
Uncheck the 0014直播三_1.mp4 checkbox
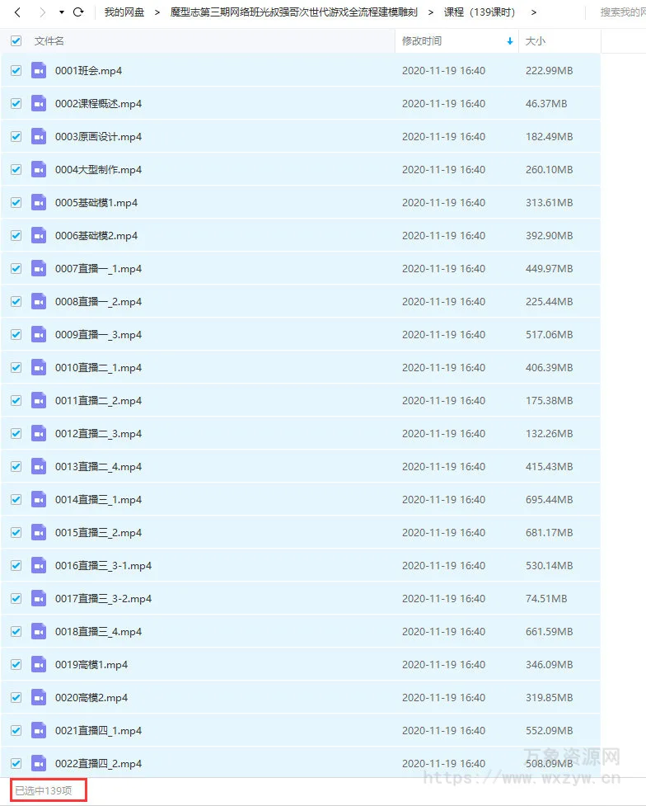tap(16, 500)
